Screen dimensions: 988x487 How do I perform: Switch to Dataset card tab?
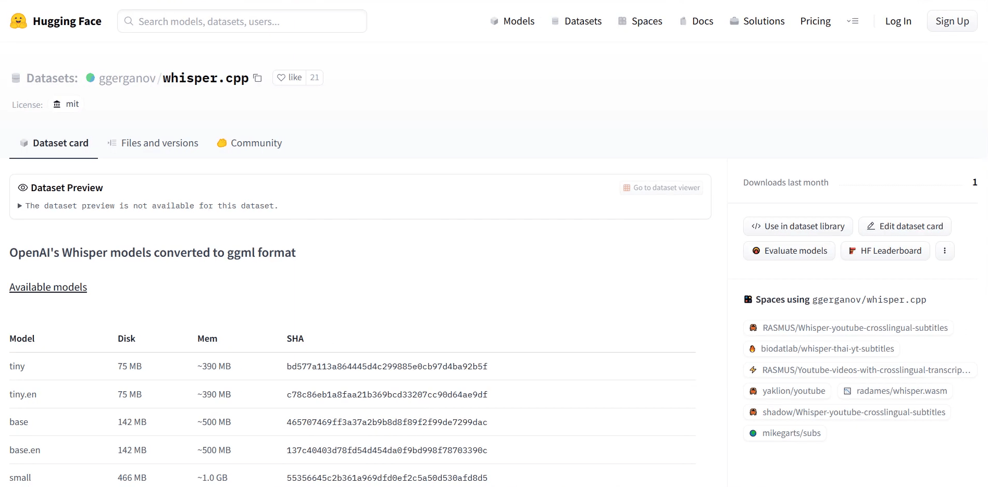point(54,143)
